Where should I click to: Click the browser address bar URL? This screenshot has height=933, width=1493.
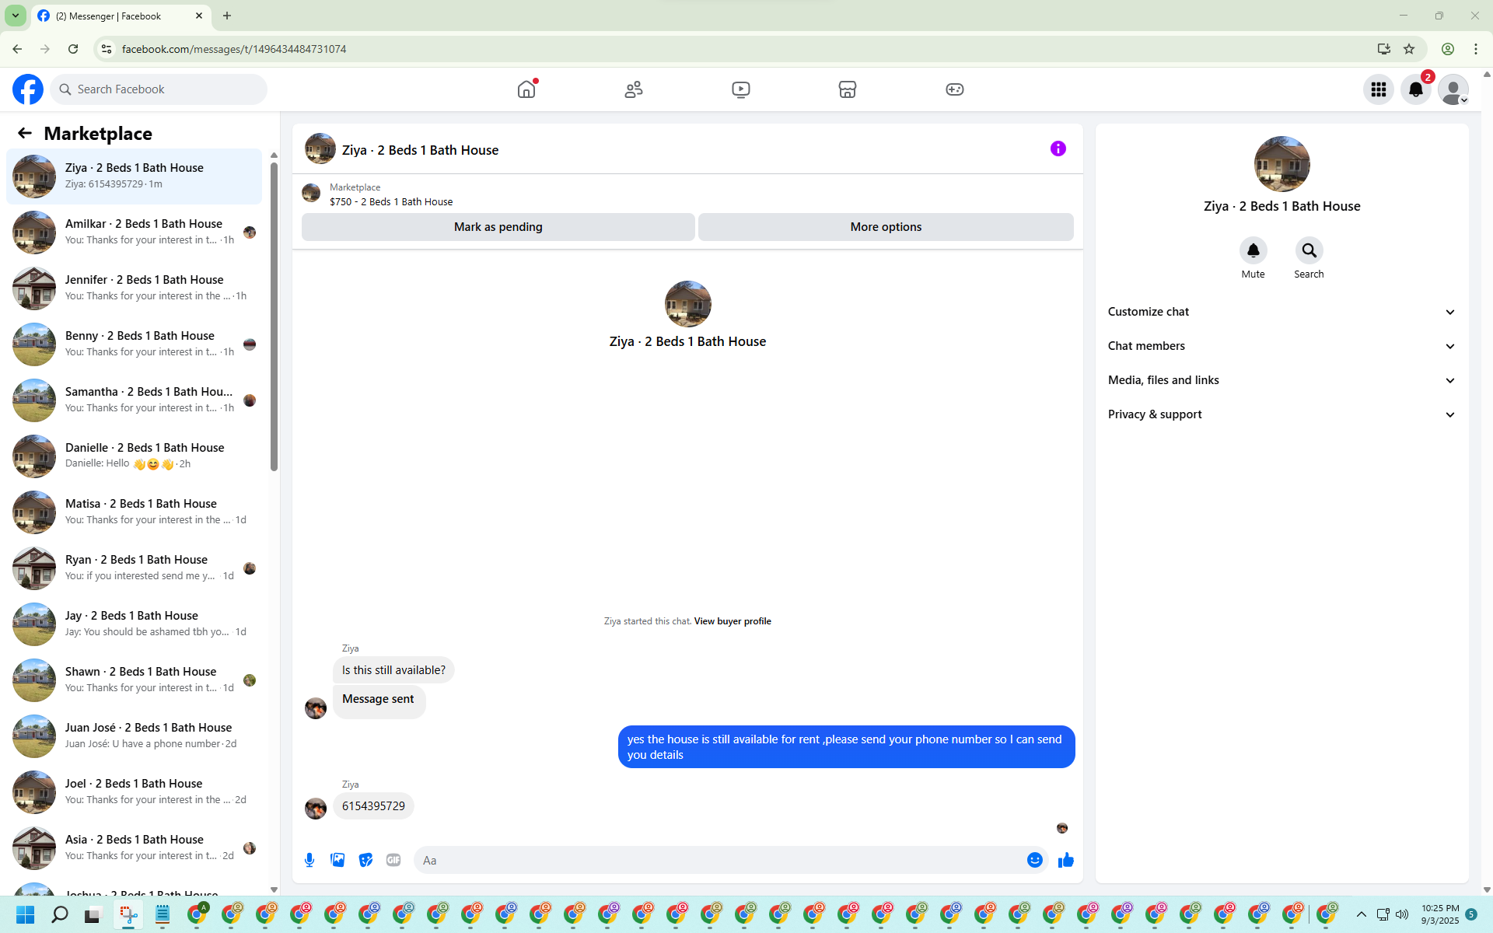click(234, 49)
